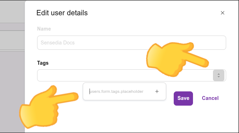239x133 pixels.
Task: Expand the Tags dropdown field
Action: tap(132, 75)
